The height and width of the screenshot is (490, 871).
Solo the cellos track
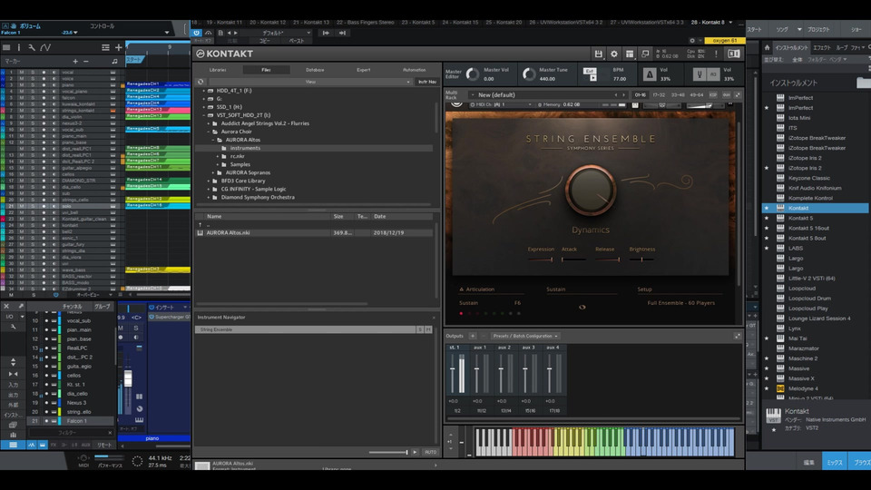point(34,174)
